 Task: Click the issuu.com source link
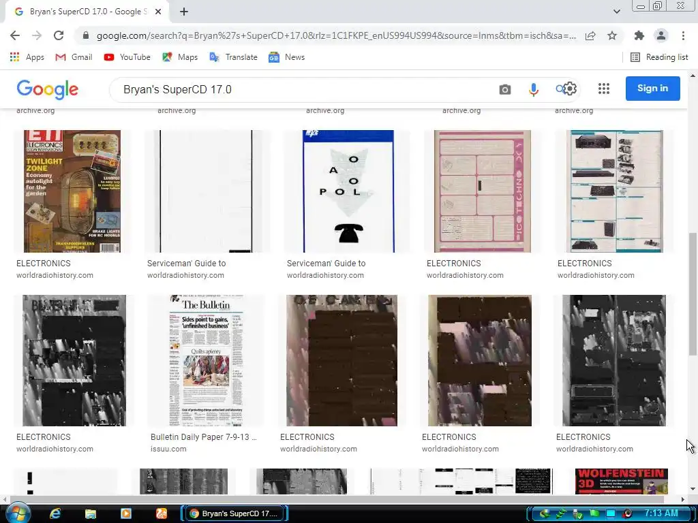coord(168,449)
